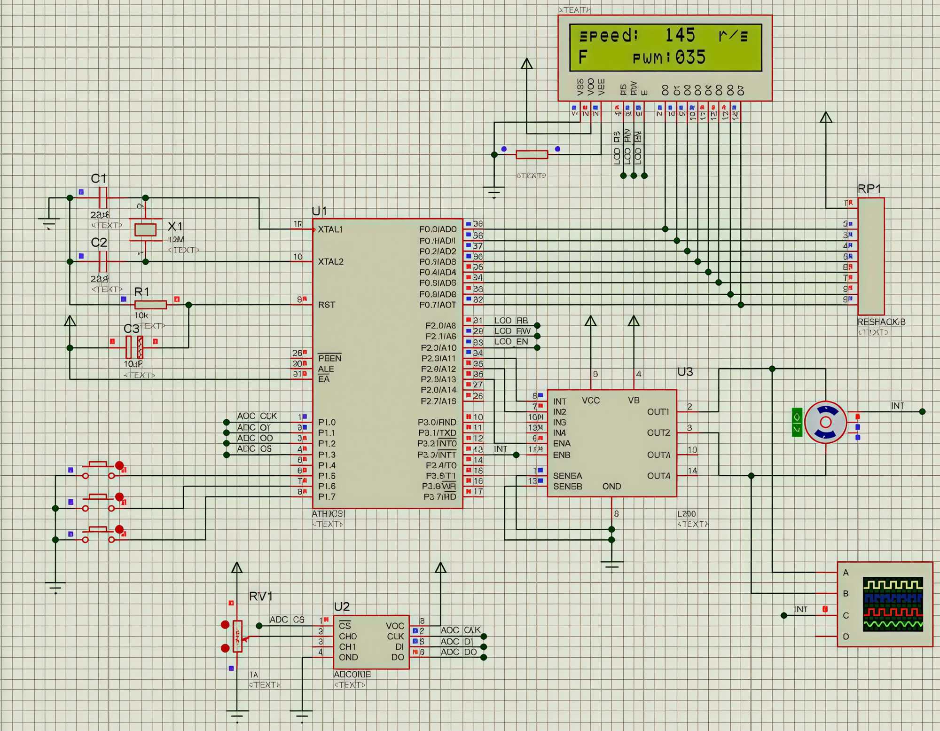
Task: Select the X1 crystal oscillator
Action: pos(145,230)
